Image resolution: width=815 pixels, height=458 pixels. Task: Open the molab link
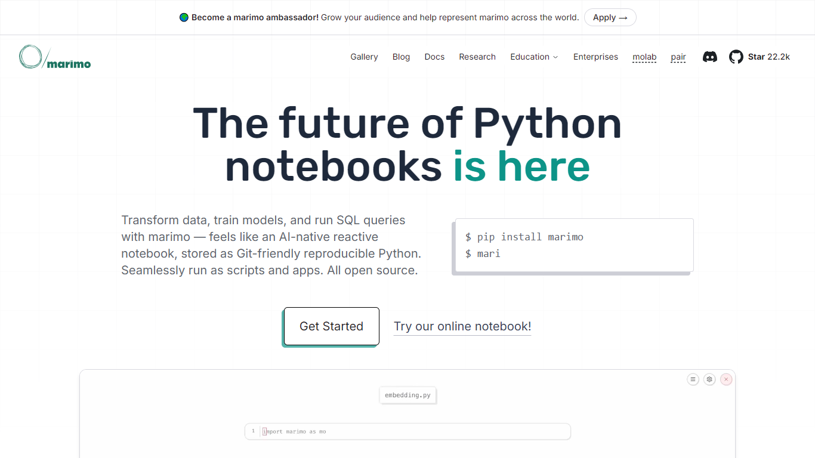pos(644,57)
